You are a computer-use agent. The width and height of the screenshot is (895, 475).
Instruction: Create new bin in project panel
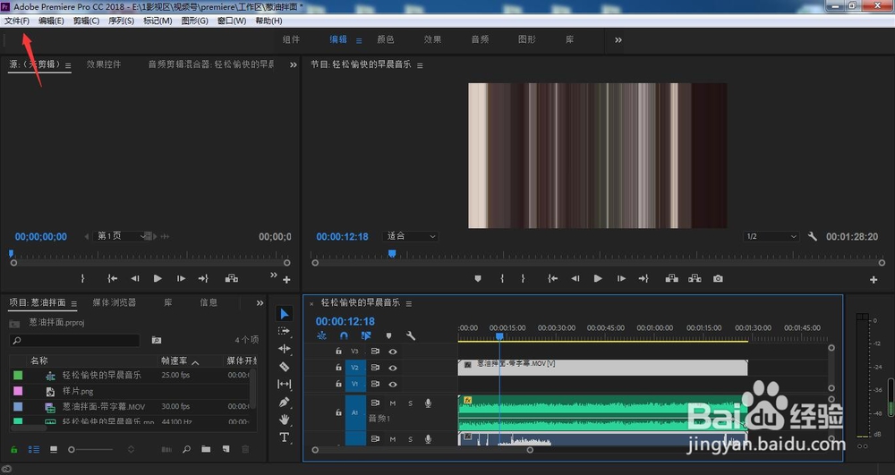(x=206, y=449)
